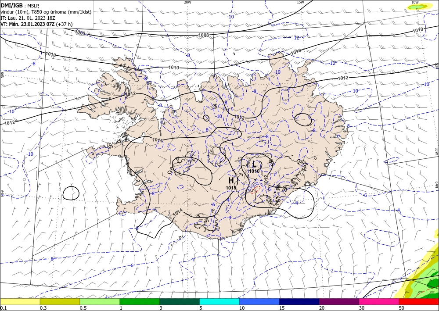This screenshot has height=311, width=439.
Task: Click the '1015' value below the H
Action: coord(231,188)
